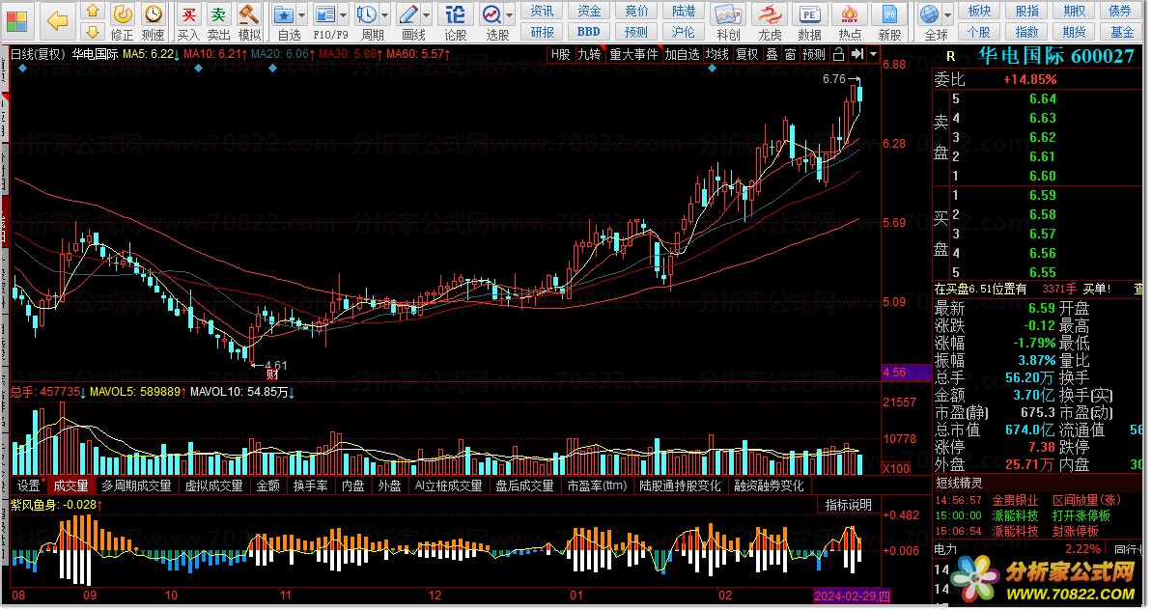Toggle 均线 moving averages display
Image resolution: width=1151 pixels, height=610 pixels.
click(716, 54)
